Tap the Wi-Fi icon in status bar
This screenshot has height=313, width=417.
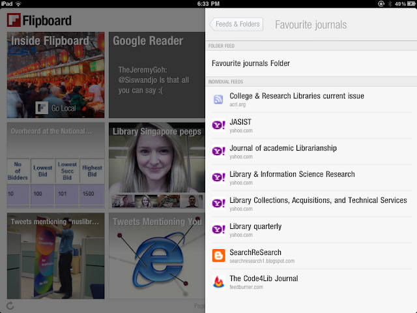pos(18,4)
